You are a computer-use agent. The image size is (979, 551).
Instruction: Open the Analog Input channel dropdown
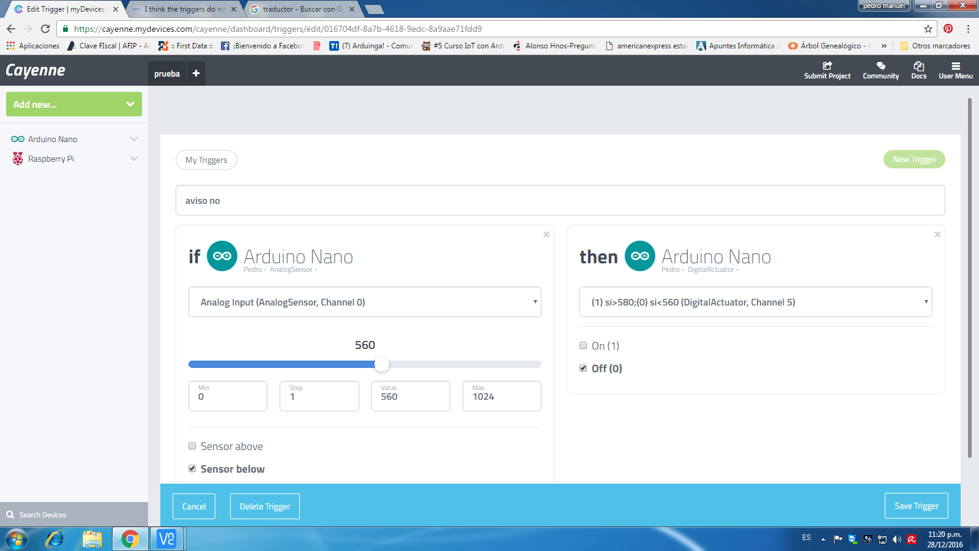click(x=365, y=302)
